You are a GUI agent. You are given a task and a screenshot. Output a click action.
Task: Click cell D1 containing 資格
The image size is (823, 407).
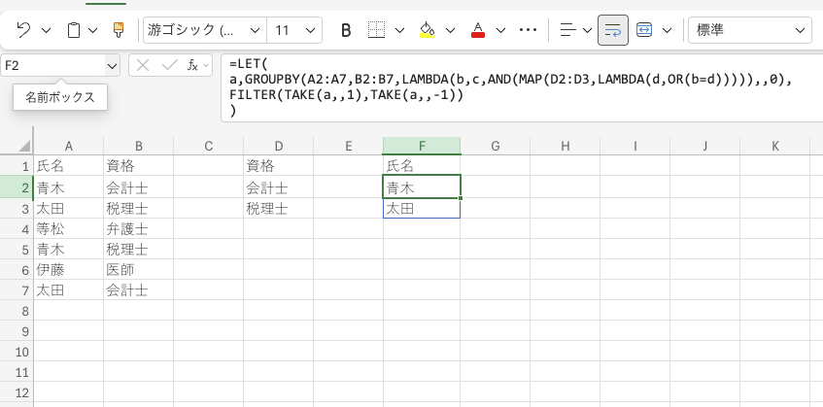(x=279, y=166)
